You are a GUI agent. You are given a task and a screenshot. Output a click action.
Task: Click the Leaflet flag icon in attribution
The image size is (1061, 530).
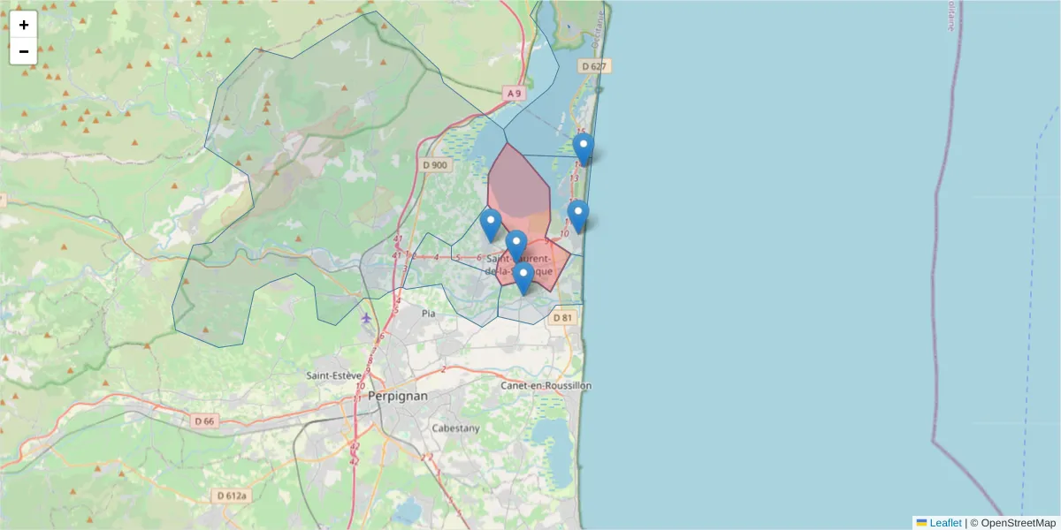[922, 522]
